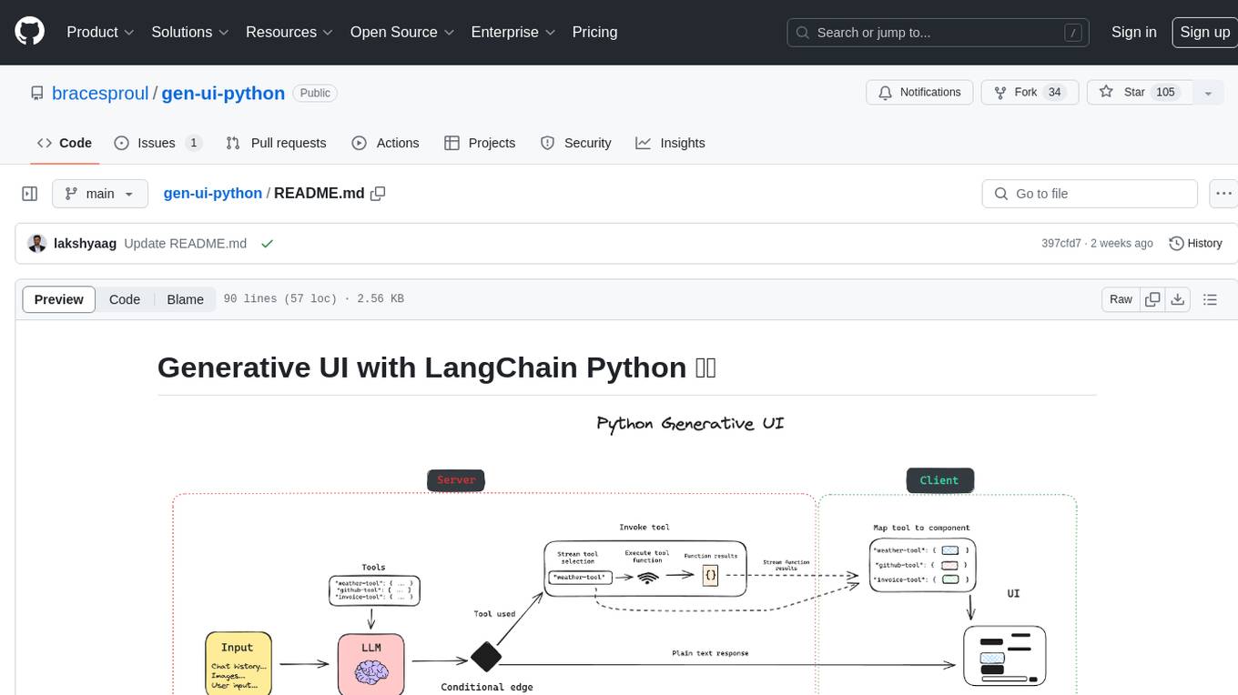Open the bracesproul owner profile
The width and height of the screenshot is (1238, 695).
(100, 93)
